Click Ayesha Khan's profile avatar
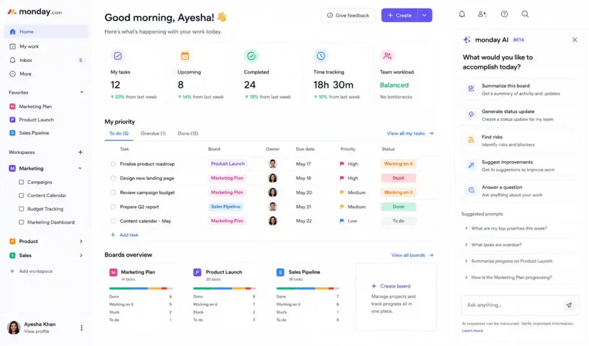 pos(14,328)
